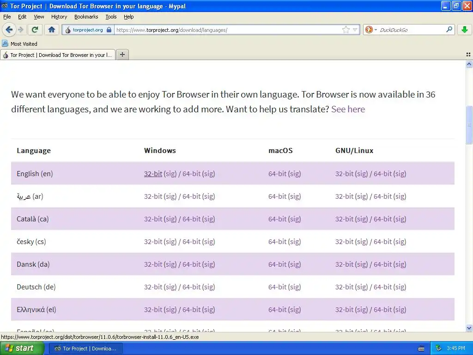Screen dimensions: 473x355
Task: Click the tray icon next to clock
Action: click(x=439, y=348)
